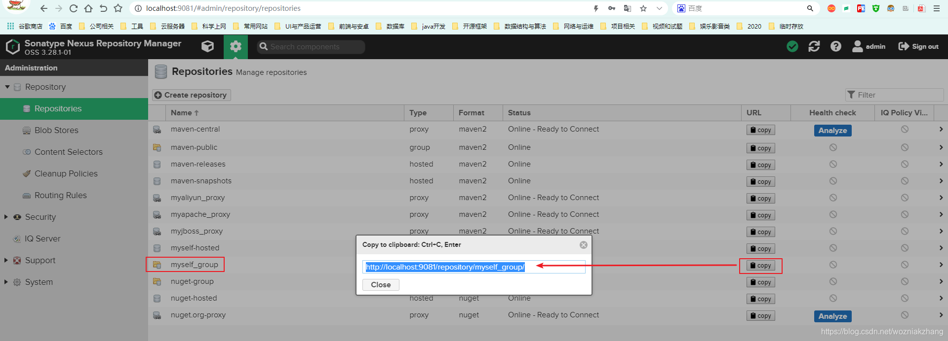Click the Close button in clipboard dialog
The image size is (948, 341).
click(381, 285)
